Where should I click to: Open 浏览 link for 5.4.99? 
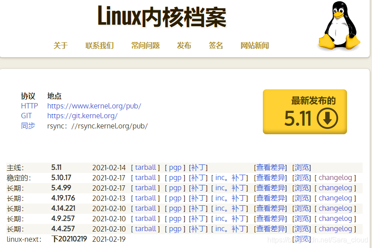[x=302, y=188]
